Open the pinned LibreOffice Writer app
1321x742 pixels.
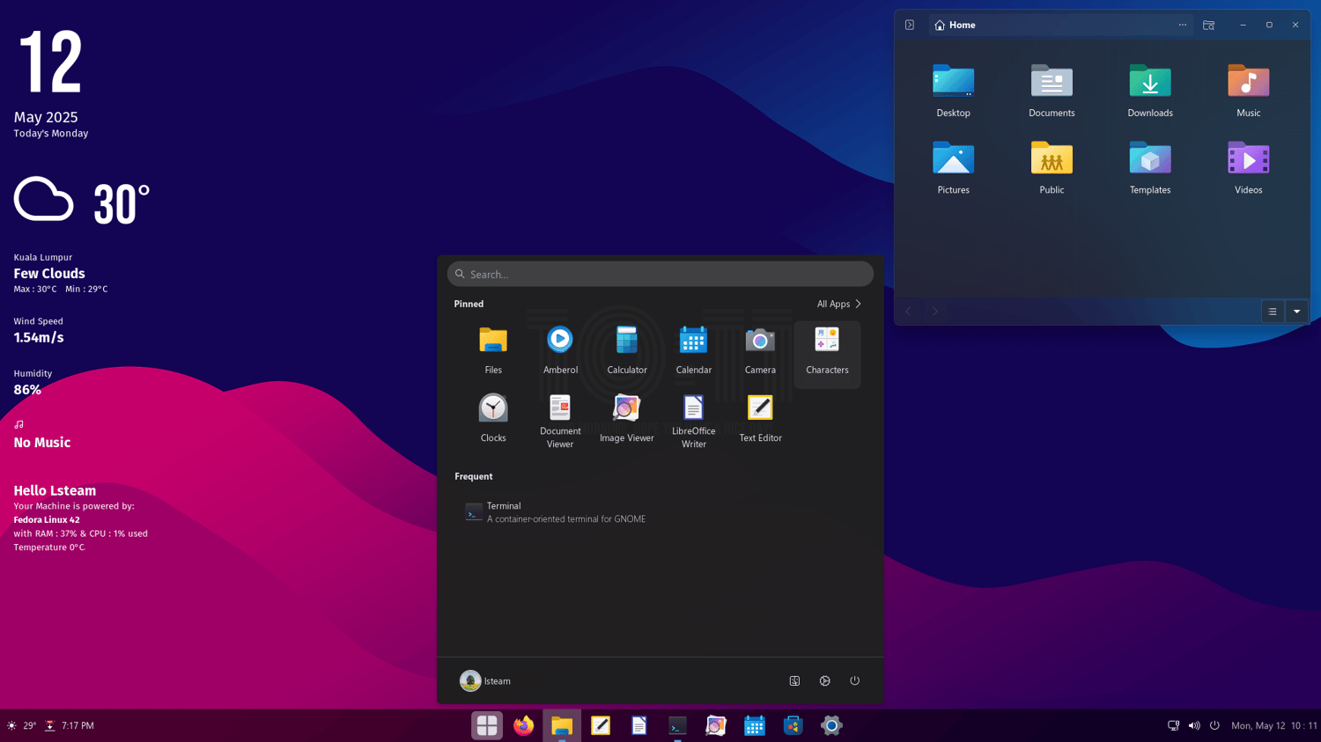pos(694,422)
